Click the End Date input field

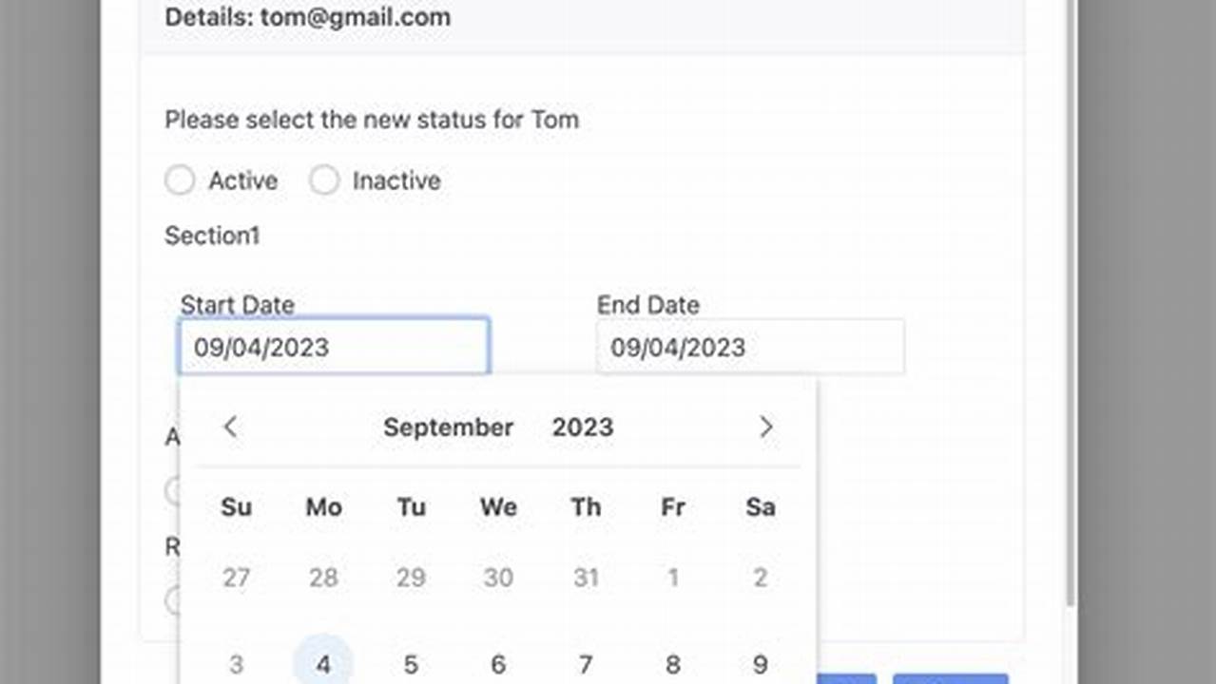[750, 347]
